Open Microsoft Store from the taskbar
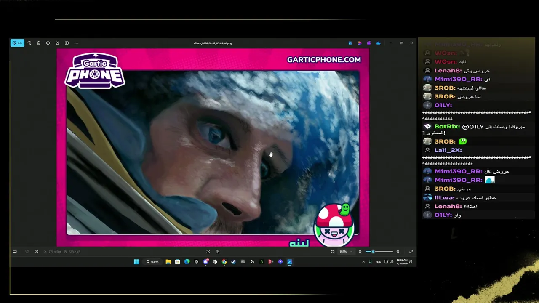Image resolution: width=539 pixels, height=303 pixels. 178,262
